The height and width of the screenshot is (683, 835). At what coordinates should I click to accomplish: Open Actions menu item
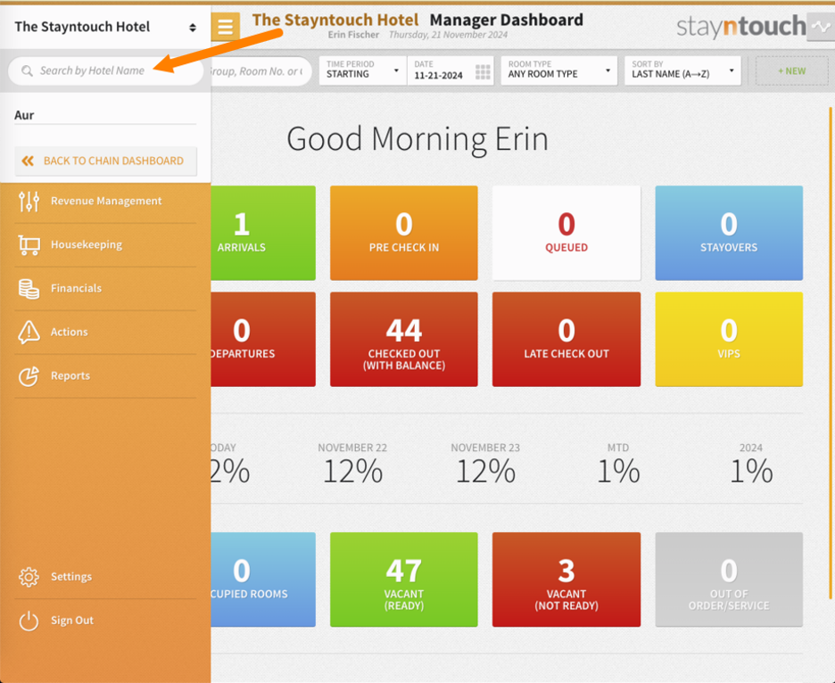(105, 333)
